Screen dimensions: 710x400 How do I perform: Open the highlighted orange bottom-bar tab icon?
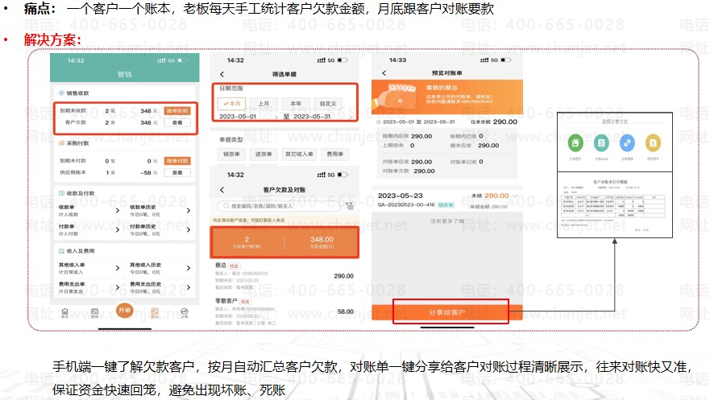tap(155, 311)
